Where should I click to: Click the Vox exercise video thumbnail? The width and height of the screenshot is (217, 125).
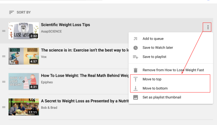tap(24, 56)
